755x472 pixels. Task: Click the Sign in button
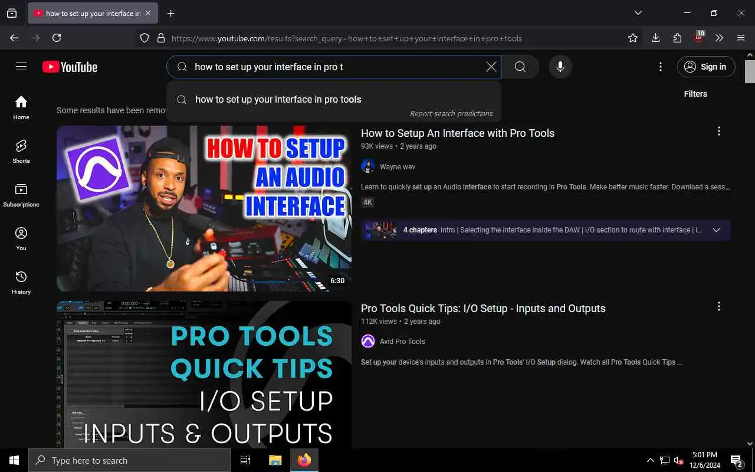click(x=706, y=67)
